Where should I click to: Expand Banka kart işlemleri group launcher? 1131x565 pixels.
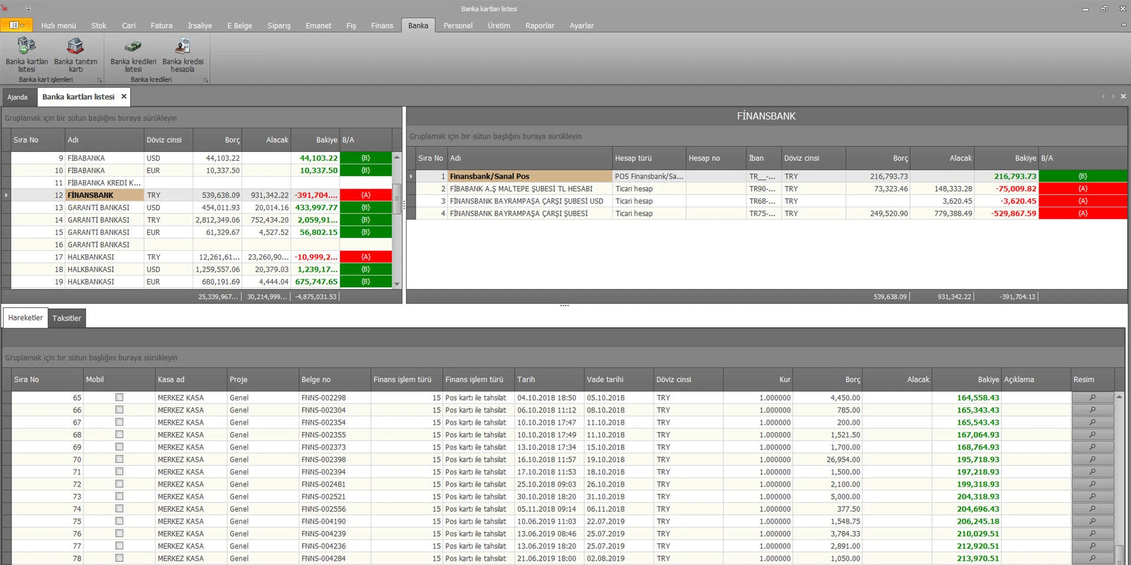[100, 80]
